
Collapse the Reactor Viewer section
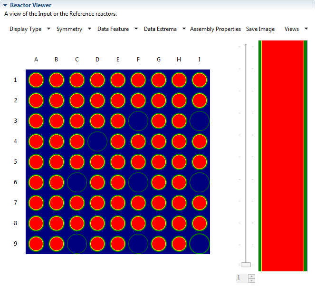(5, 5)
